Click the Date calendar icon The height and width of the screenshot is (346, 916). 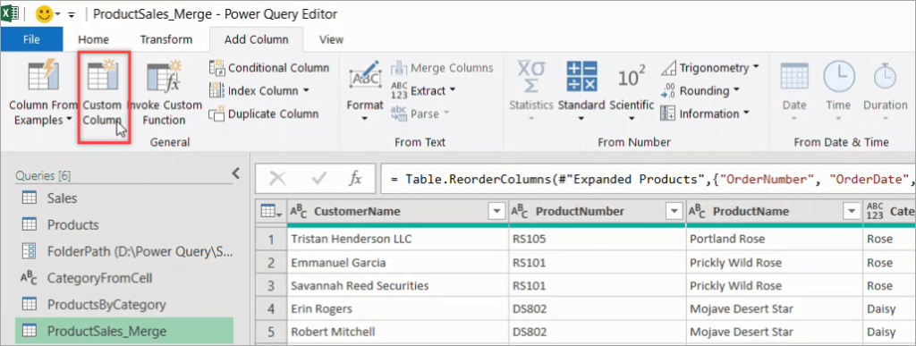tap(794, 76)
